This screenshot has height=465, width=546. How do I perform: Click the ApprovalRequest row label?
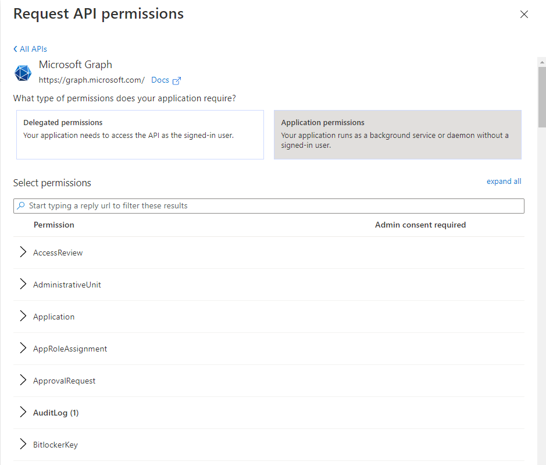(x=64, y=381)
